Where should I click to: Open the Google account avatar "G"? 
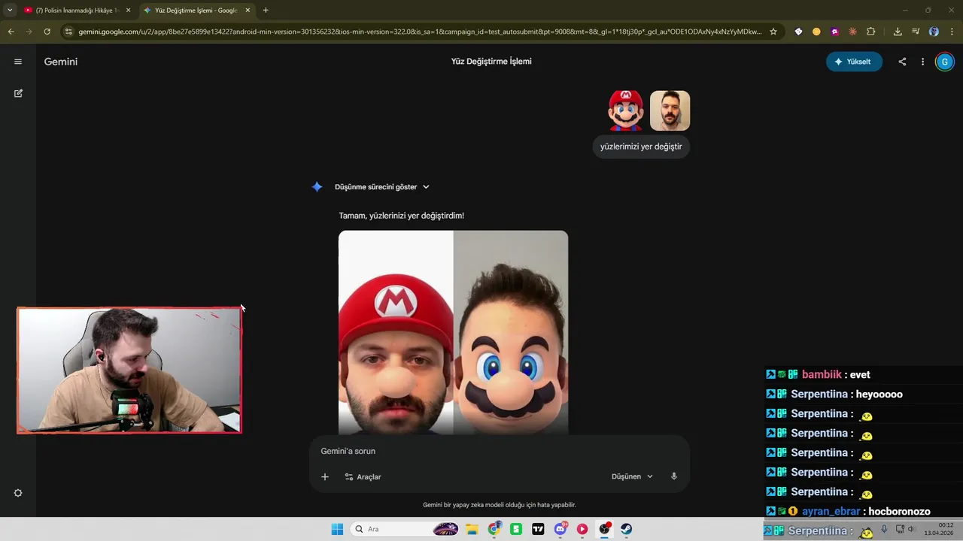pos(944,62)
